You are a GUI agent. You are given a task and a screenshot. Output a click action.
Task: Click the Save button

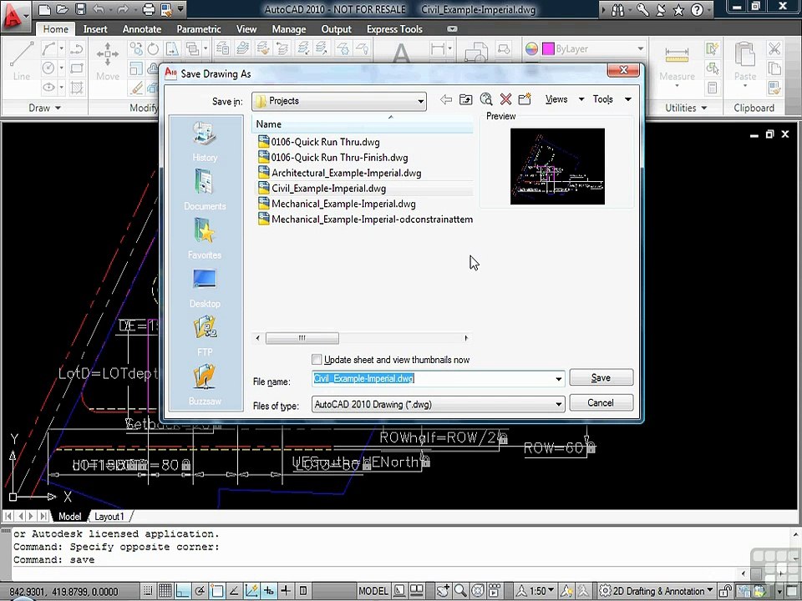[601, 377]
